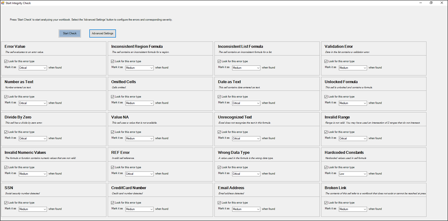Viewport: 448px width, 221px height.
Task: Toggle SSN look for error type
Action: coord(6,203)
